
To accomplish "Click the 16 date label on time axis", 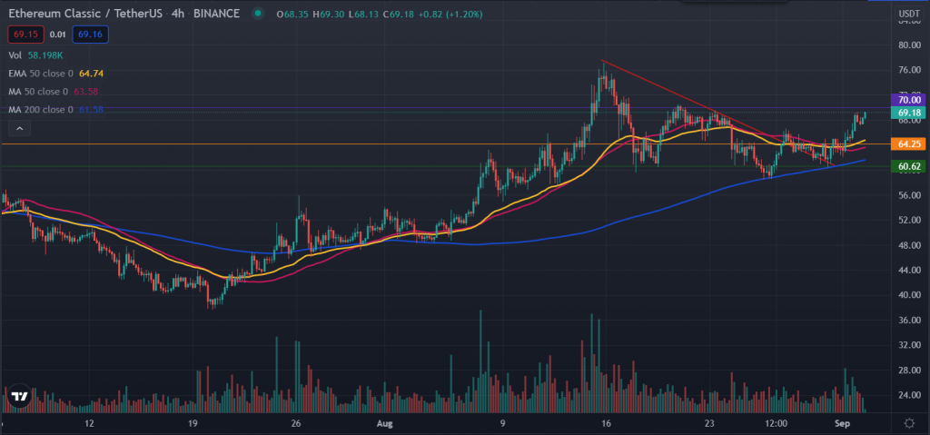I will pyautogui.click(x=606, y=424).
